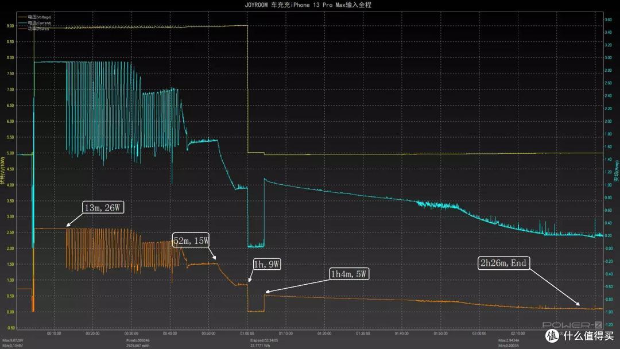The image size is (620, 349).
Task: Click the Amp unit label on the right axis
Action: pyautogui.click(x=616, y=170)
